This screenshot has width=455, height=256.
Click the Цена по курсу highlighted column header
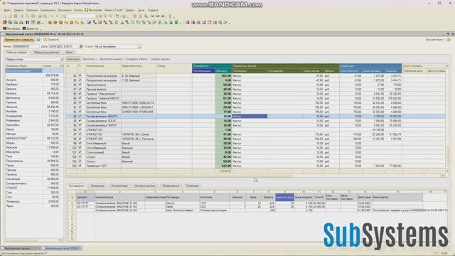point(284,198)
